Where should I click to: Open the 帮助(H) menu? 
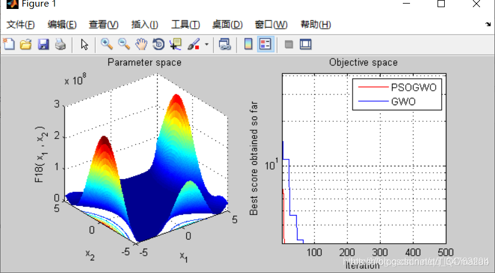click(315, 24)
